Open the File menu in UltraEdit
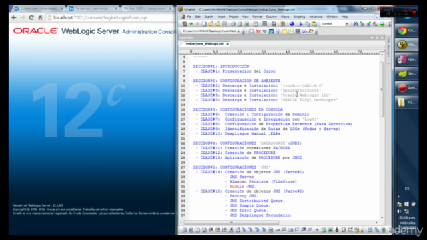 pos(189,17)
